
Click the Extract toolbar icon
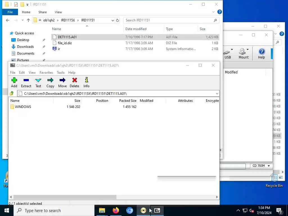click(x=26, y=82)
